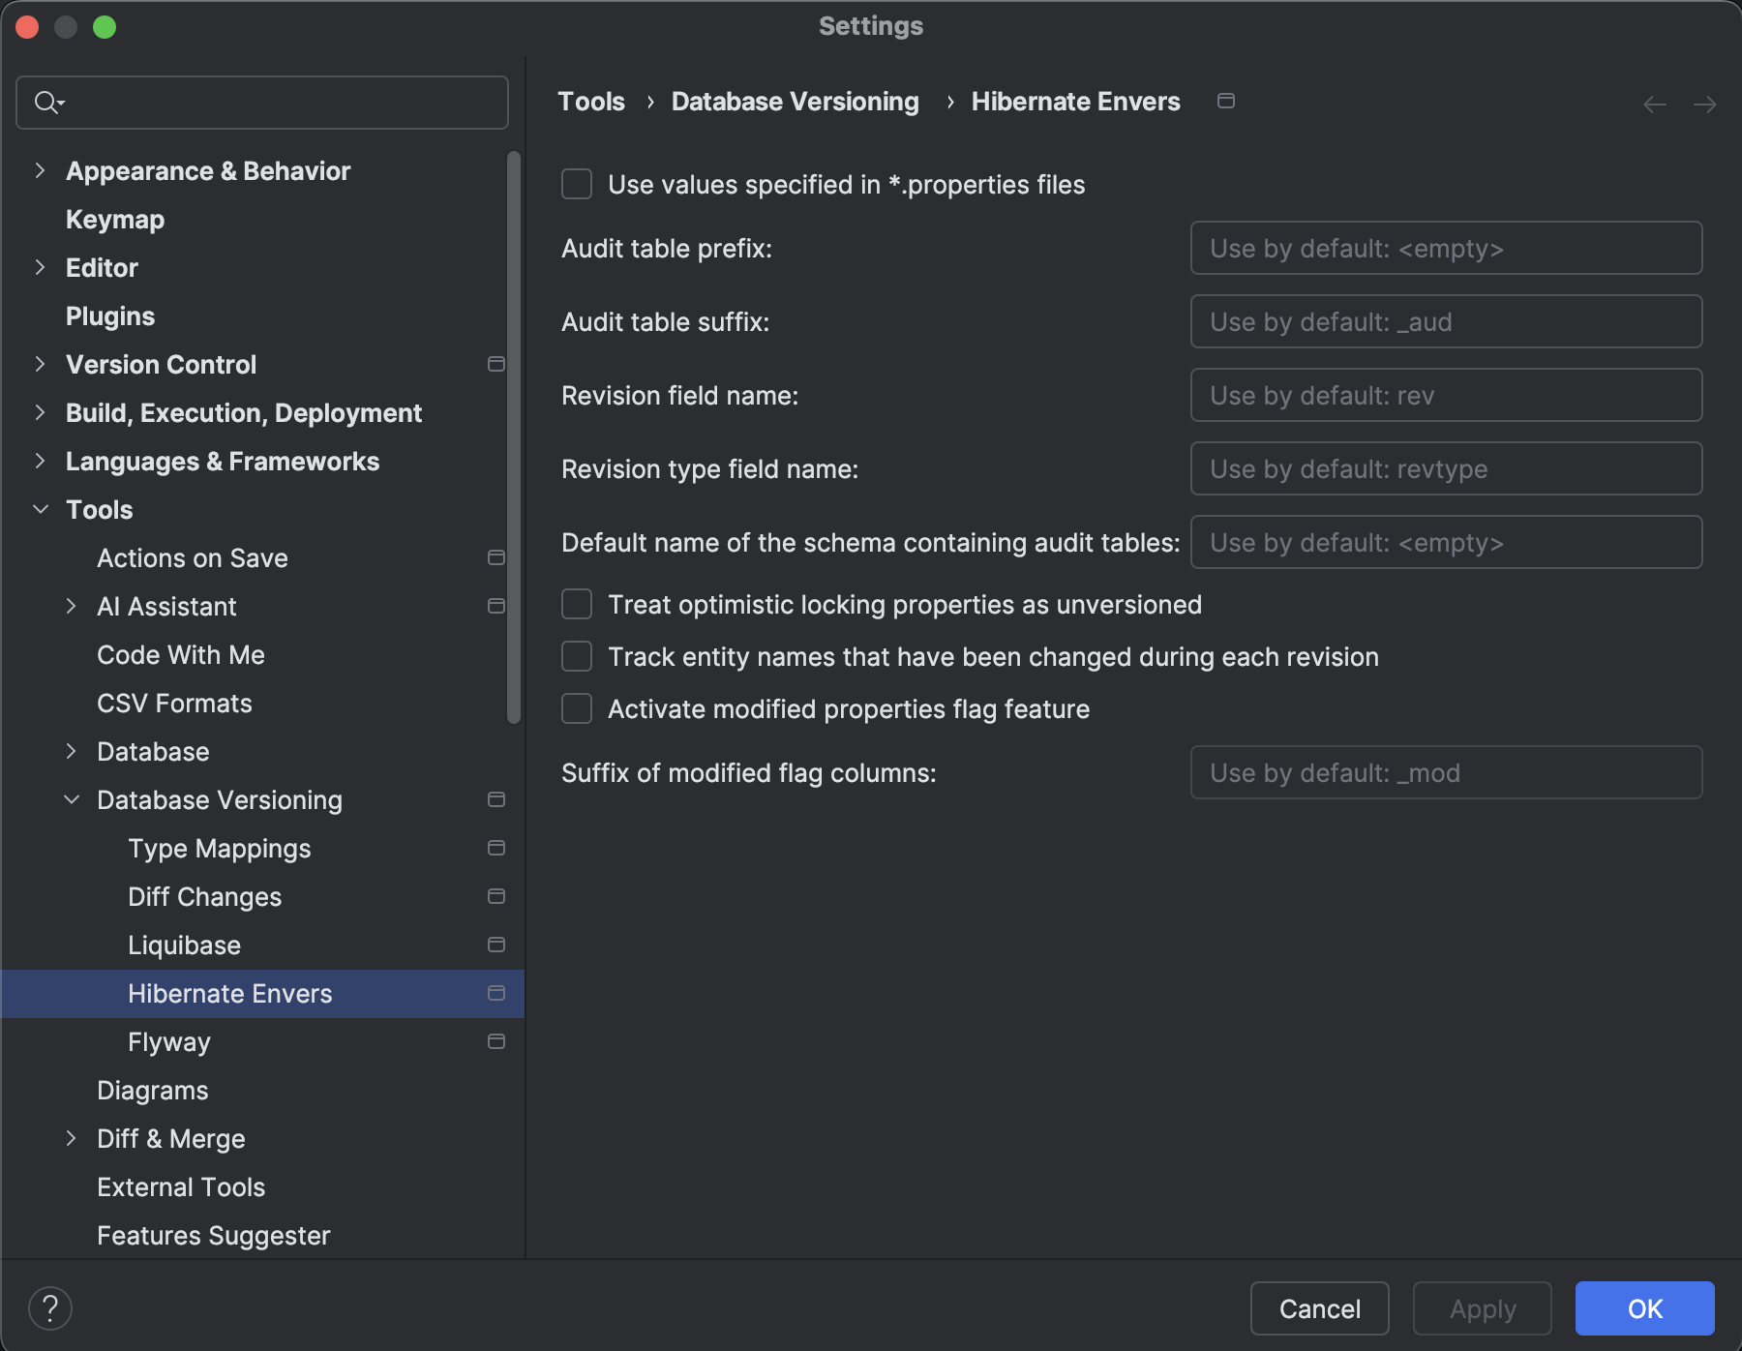Screen dimensions: 1742x1351
Task: Click the back navigation arrow
Action: [x=1655, y=105]
